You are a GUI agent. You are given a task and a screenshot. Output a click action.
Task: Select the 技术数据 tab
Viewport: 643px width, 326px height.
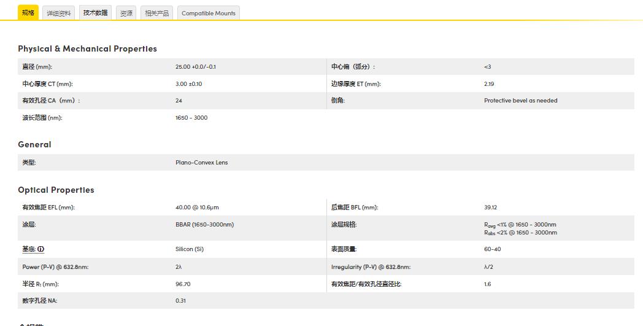pos(95,13)
